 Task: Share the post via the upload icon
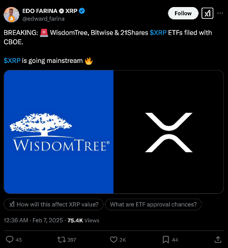pos(218,239)
